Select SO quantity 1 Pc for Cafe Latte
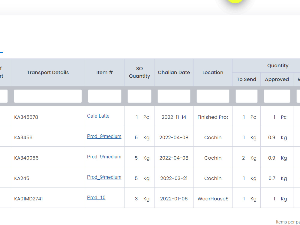The image size is (300, 225). click(x=142, y=117)
